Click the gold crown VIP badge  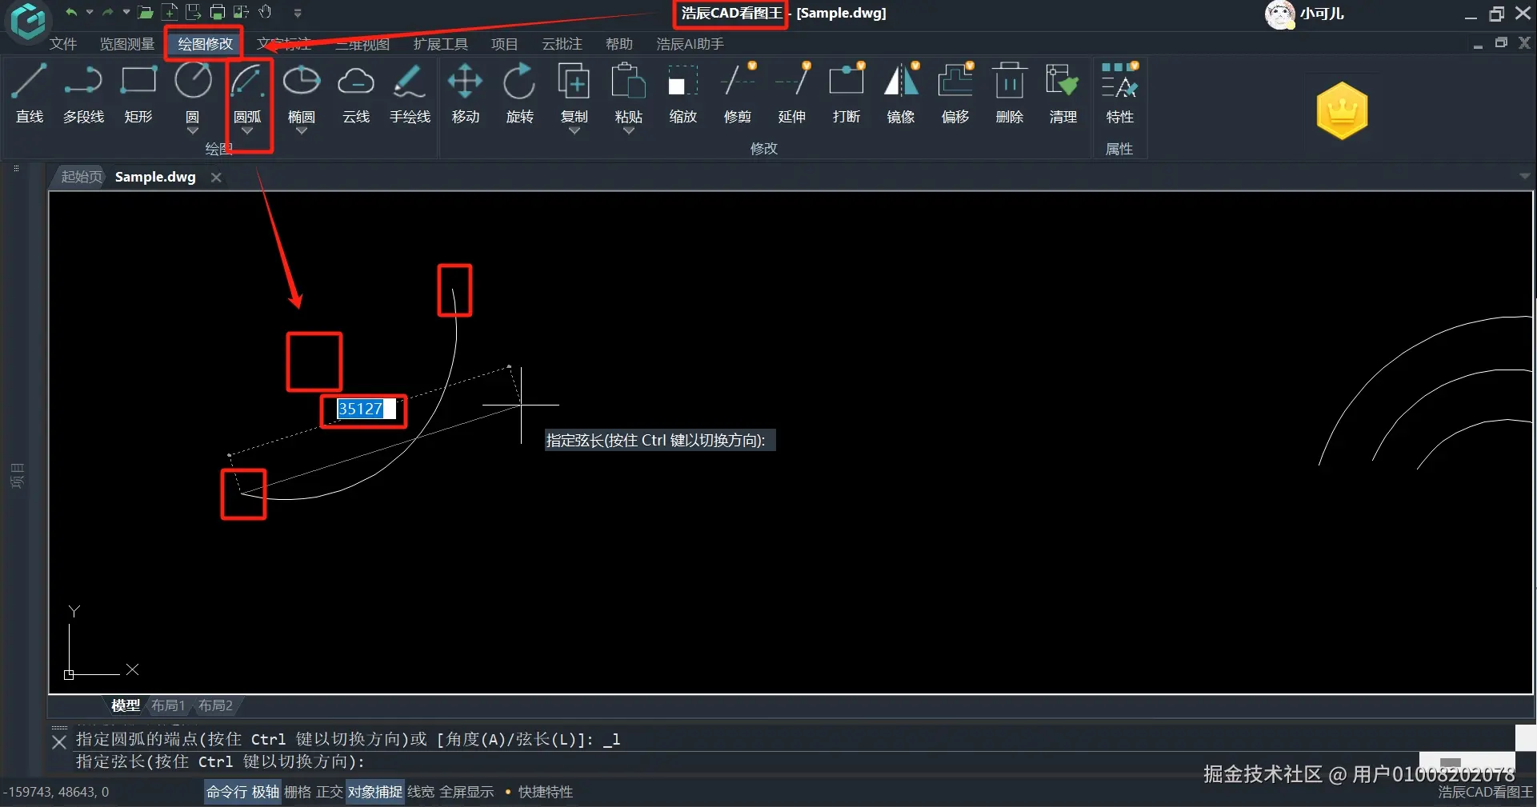pos(1342,110)
